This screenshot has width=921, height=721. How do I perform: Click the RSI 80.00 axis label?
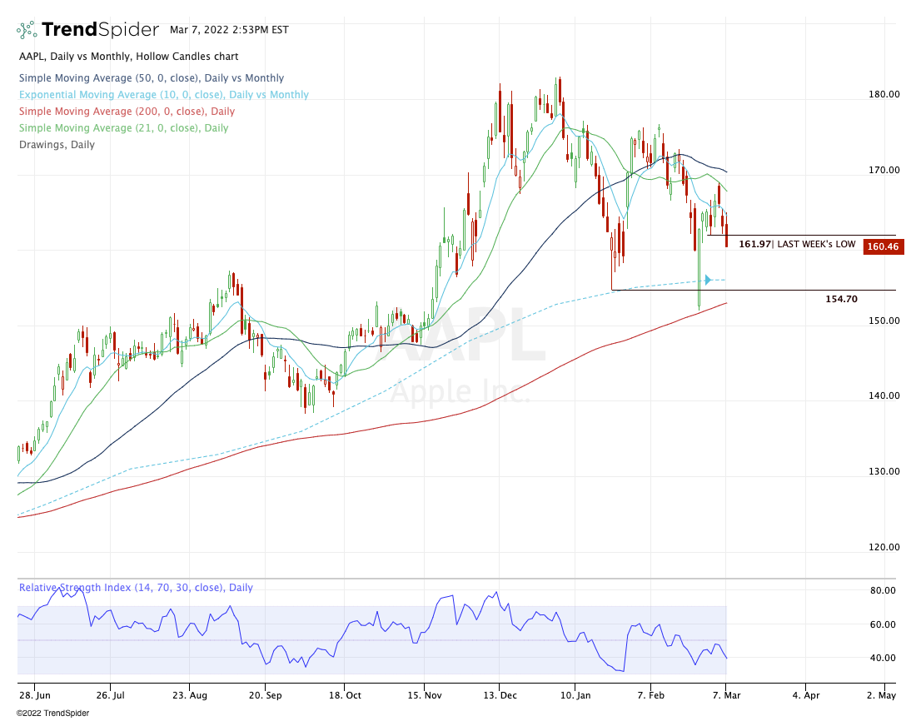[x=883, y=590]
